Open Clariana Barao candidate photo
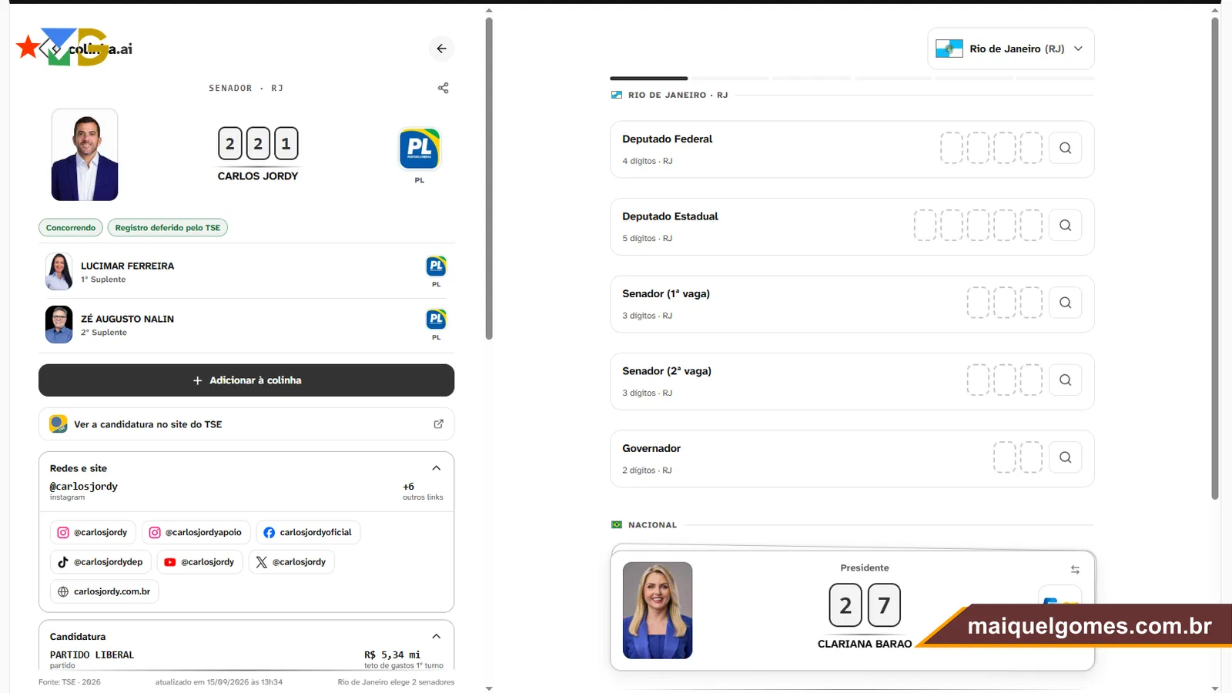Screen dimensions: 1232x693 pos(658,611)
